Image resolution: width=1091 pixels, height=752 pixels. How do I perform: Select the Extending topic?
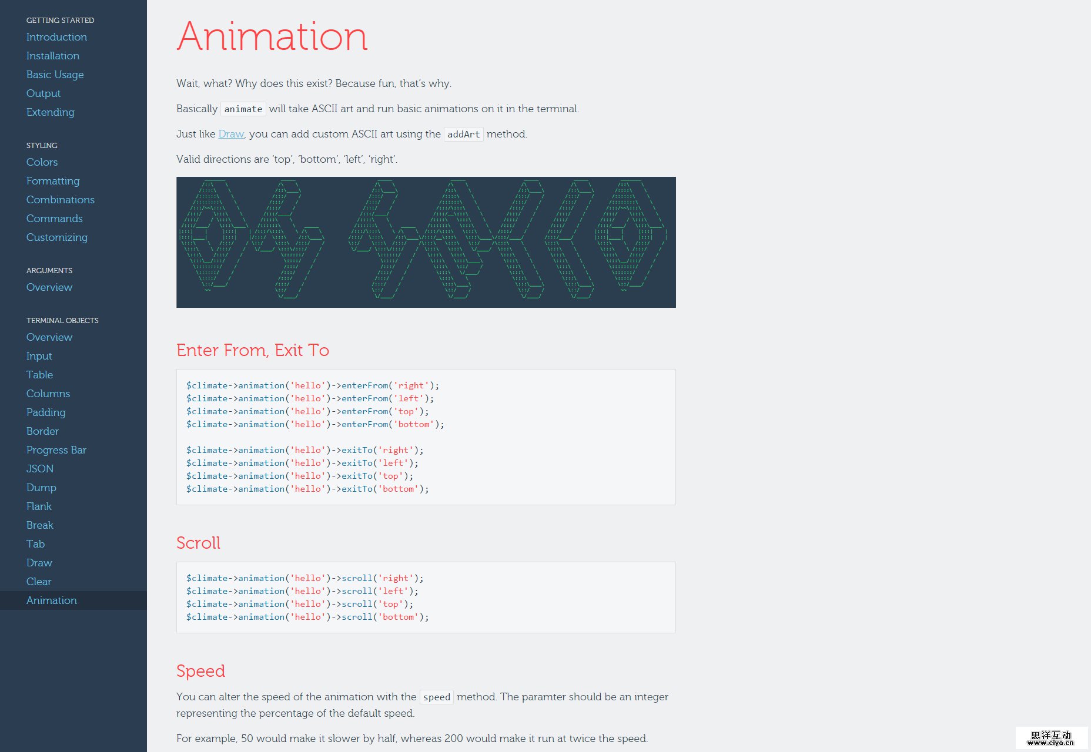click(x=50, y=112)
